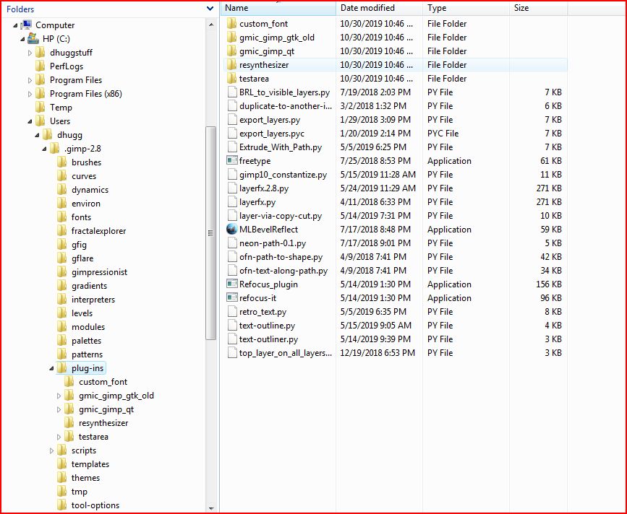Select file retro_text.py in list
This screenshot has width=627, height=514.
263,312
